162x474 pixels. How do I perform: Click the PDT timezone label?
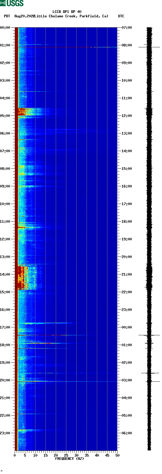tap(7, 16)
